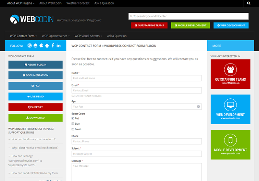Focus the site search field
The image size is (259, 181).
(x=188, y=16)
